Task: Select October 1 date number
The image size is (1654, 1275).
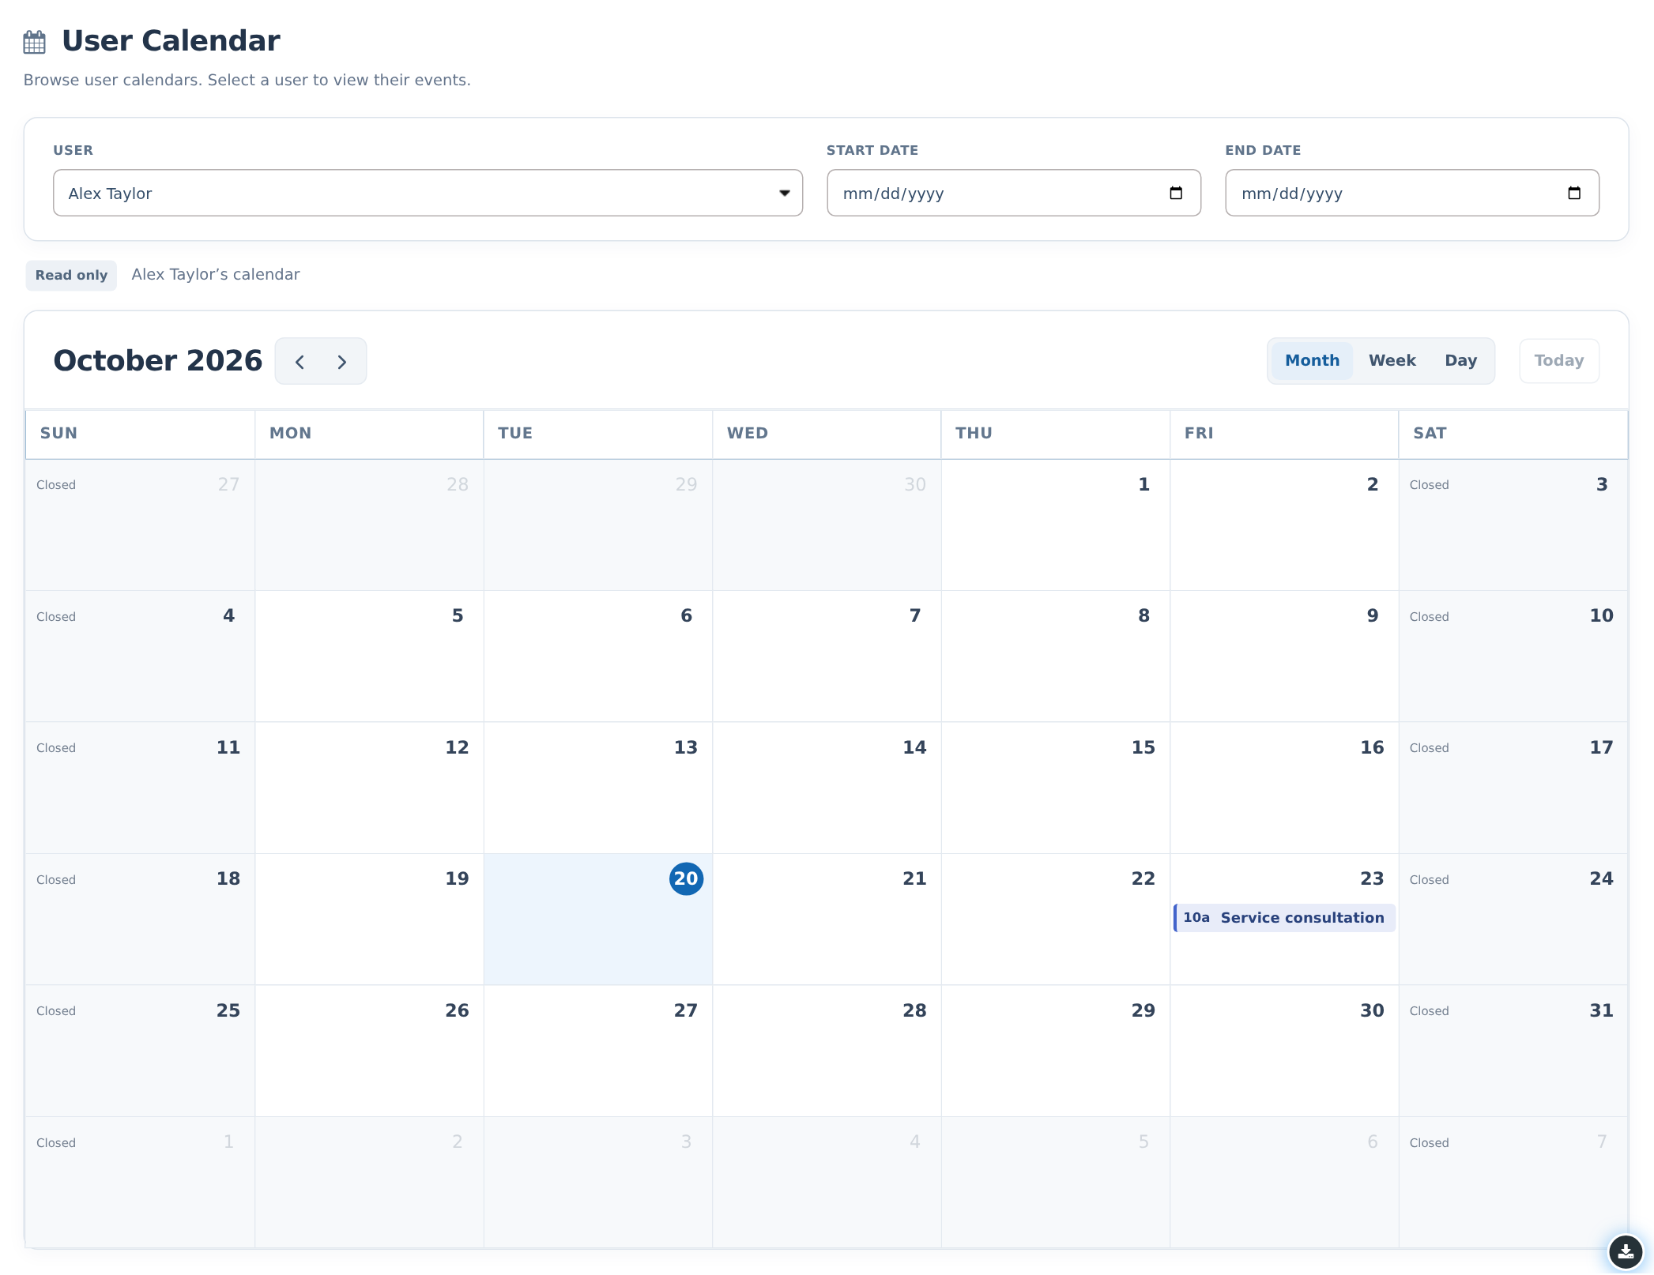Action: pos(1143,484)
